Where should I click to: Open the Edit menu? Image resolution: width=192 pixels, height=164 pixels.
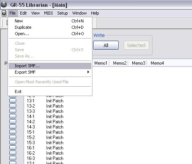pos(23,13)
